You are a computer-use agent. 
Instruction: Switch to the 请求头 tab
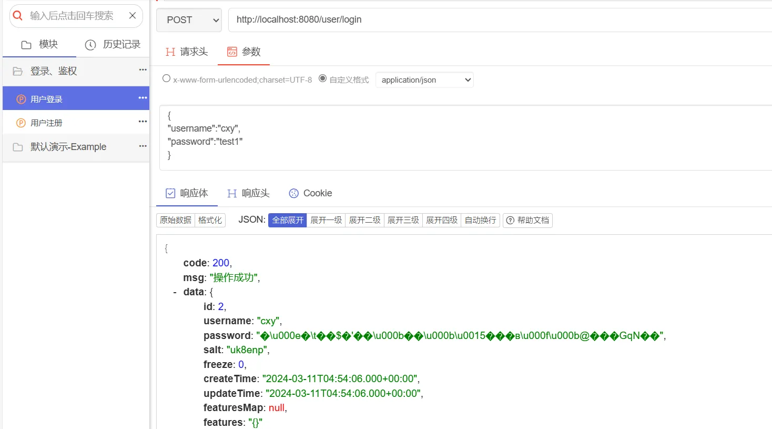click(x=187, y=52)
